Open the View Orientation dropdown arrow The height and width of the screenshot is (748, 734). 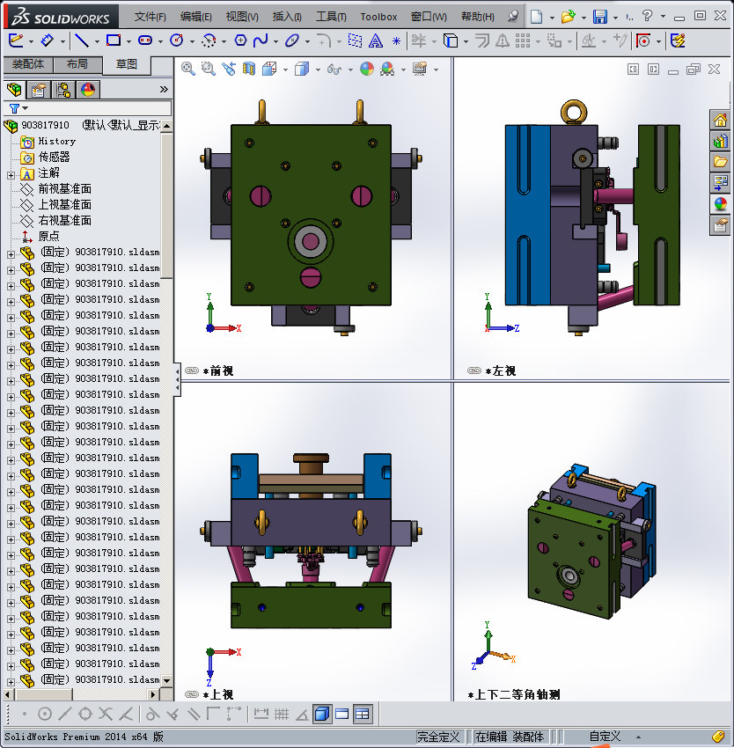[285, 70]
